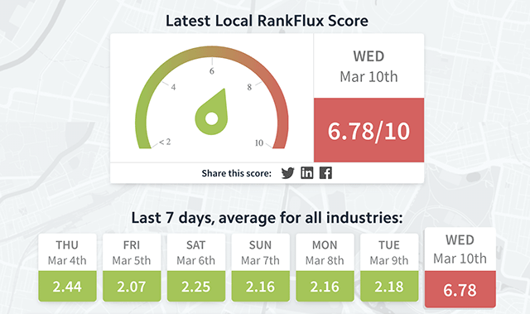Click the 2.18 Tuesday score value
This screenshot has height=314, width=530.
point(389,287)
